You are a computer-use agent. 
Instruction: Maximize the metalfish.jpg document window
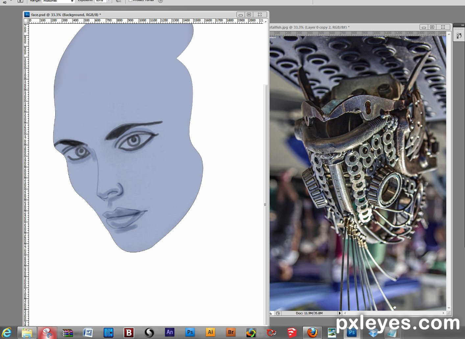(432, 27)
